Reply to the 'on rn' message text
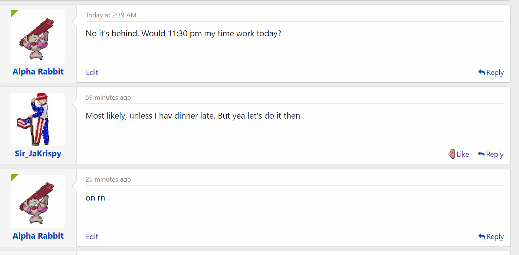Image resolution: width=519 pixels, height=255 pixels. [491, 236]
